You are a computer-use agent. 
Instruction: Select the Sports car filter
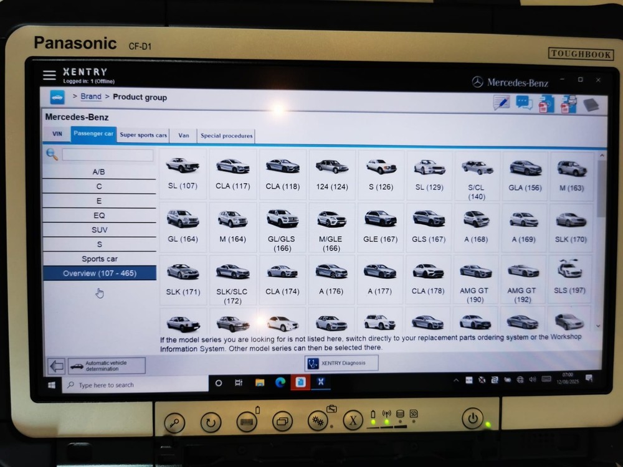pyautogui.click(x=99, y=259)
